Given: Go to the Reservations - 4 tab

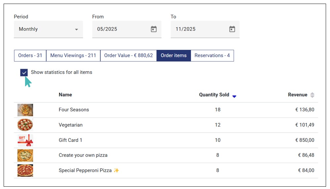Looking at the screenshot, I should 212,56.
